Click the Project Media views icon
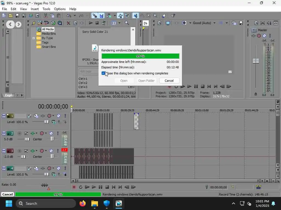281x210 pixels. click(x=114, y=23)
